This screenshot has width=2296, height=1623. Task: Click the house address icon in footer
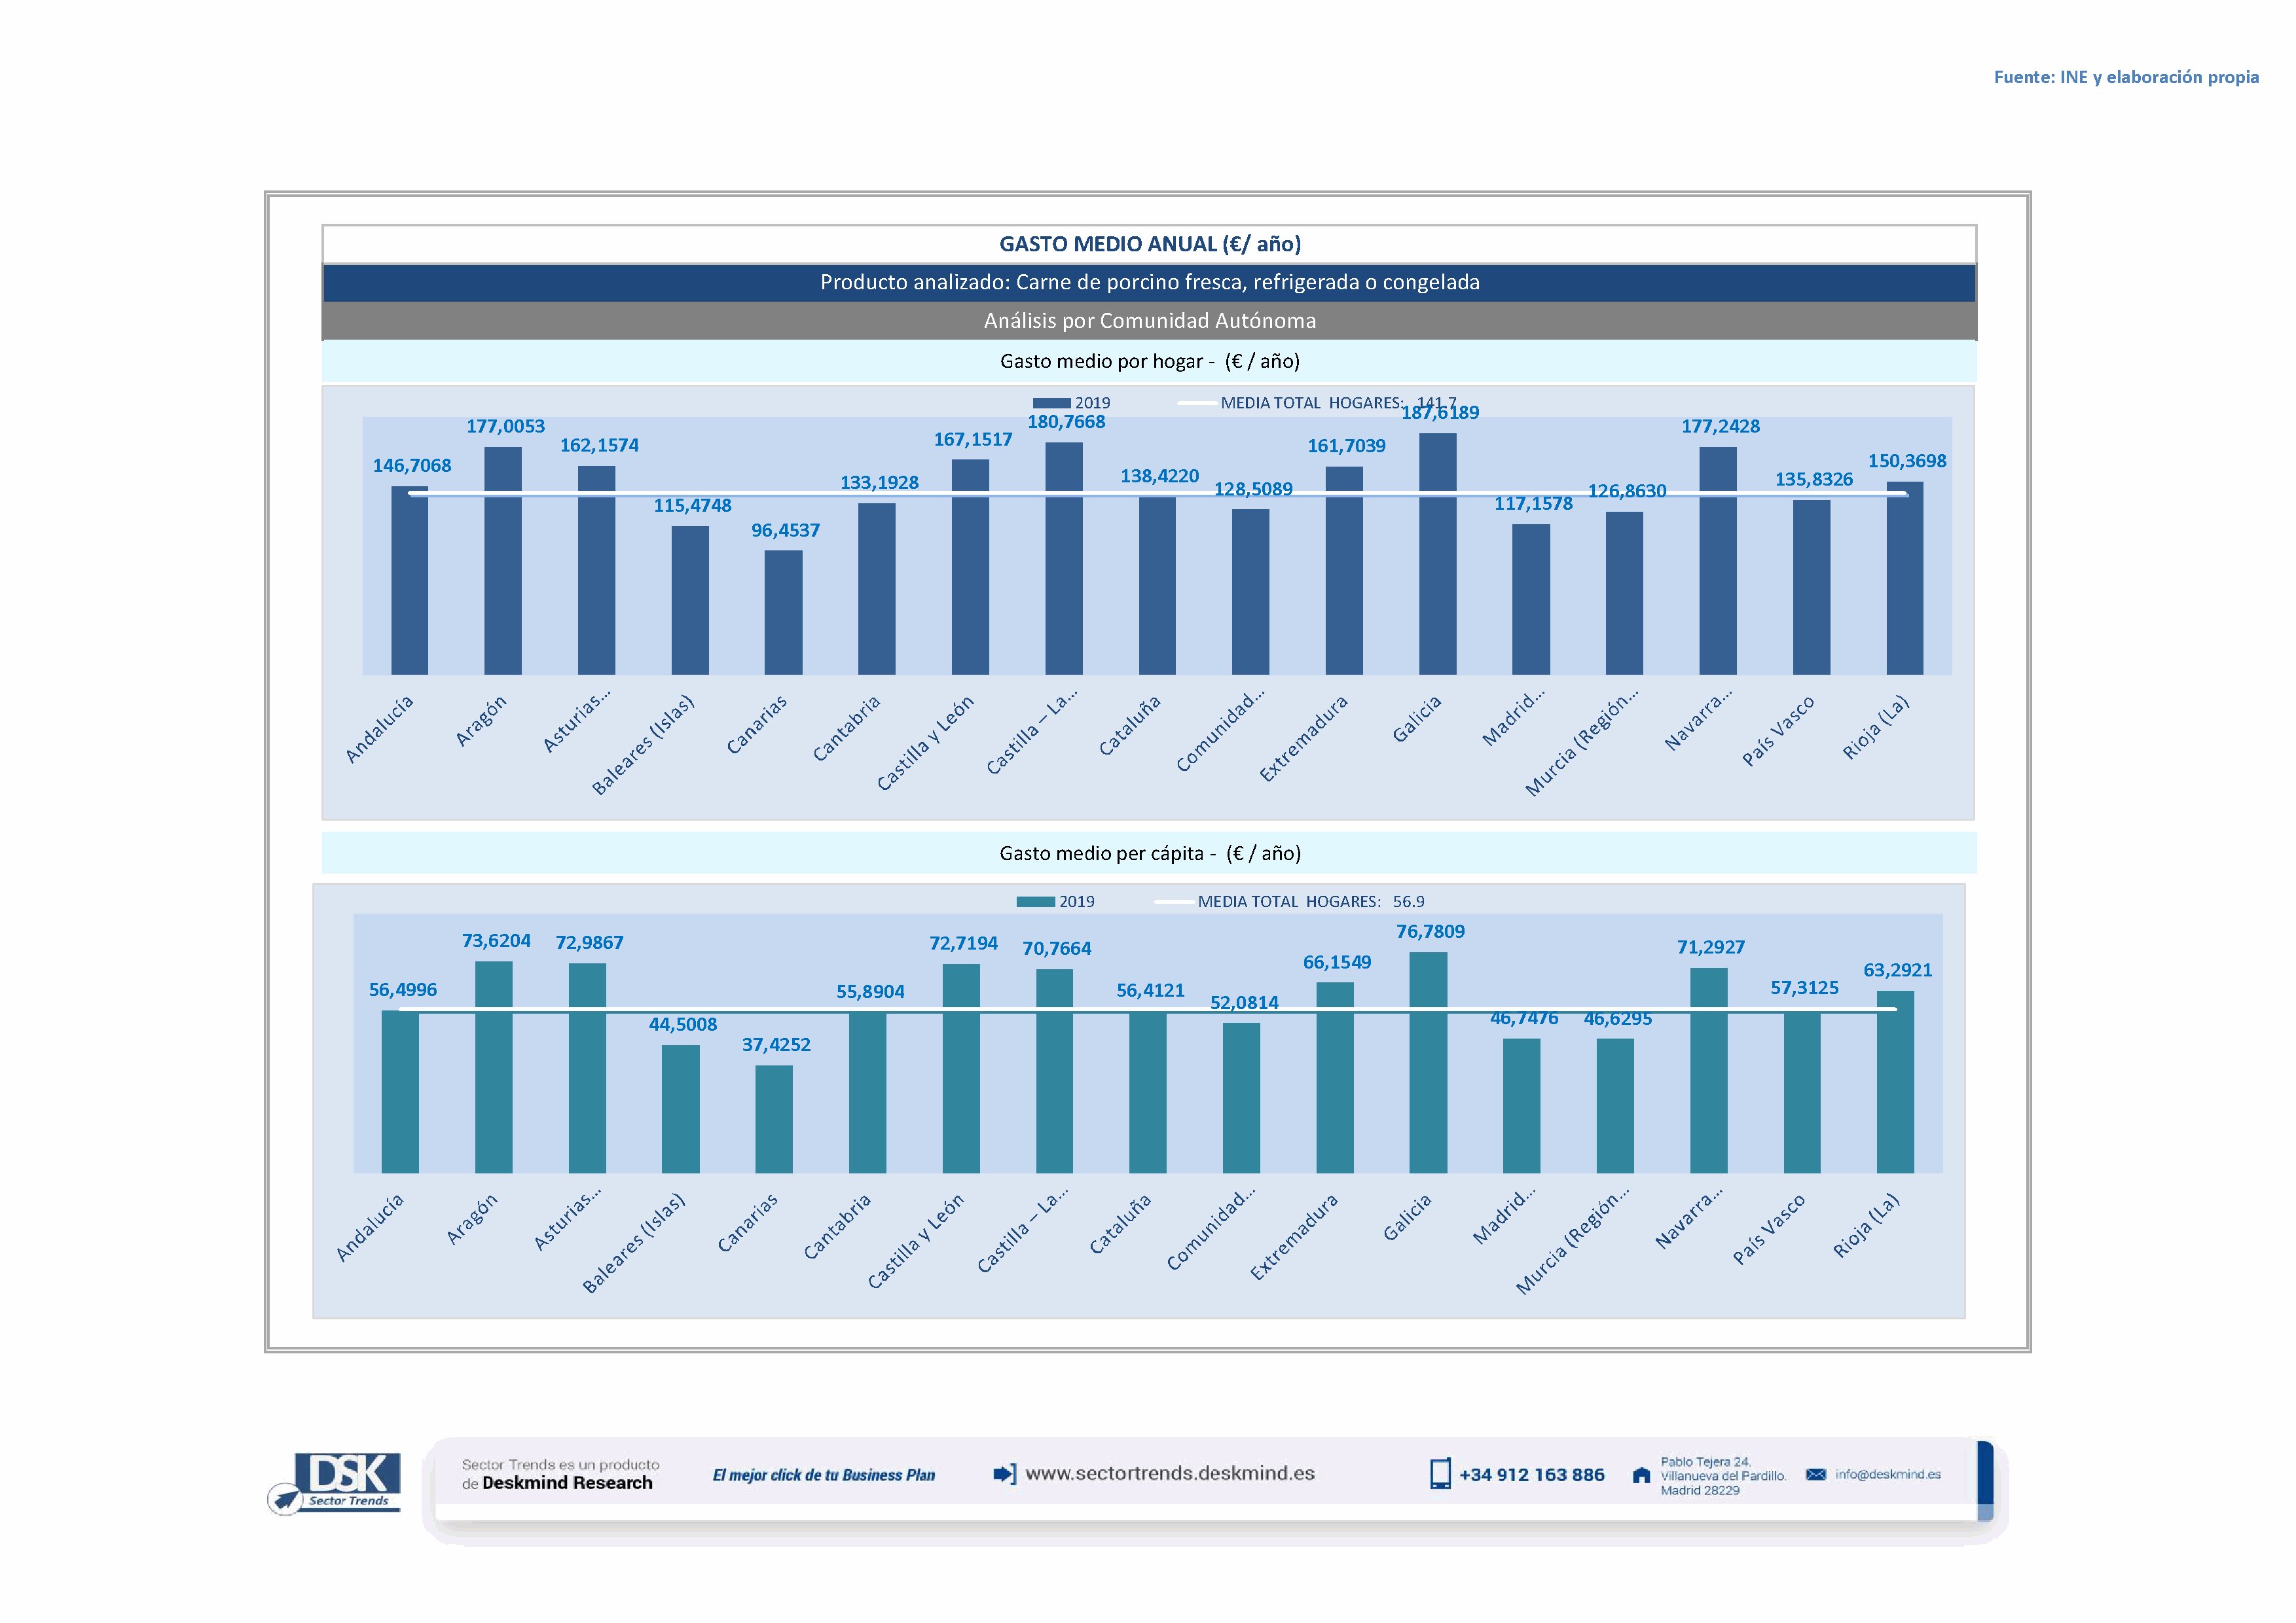1641,1475
